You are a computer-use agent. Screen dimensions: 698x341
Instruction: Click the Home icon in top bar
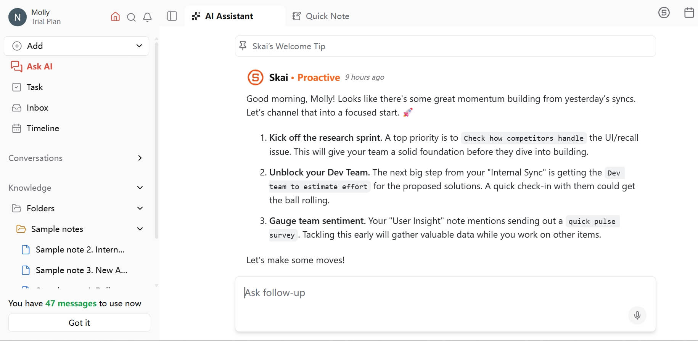click(x=115, y=17)
